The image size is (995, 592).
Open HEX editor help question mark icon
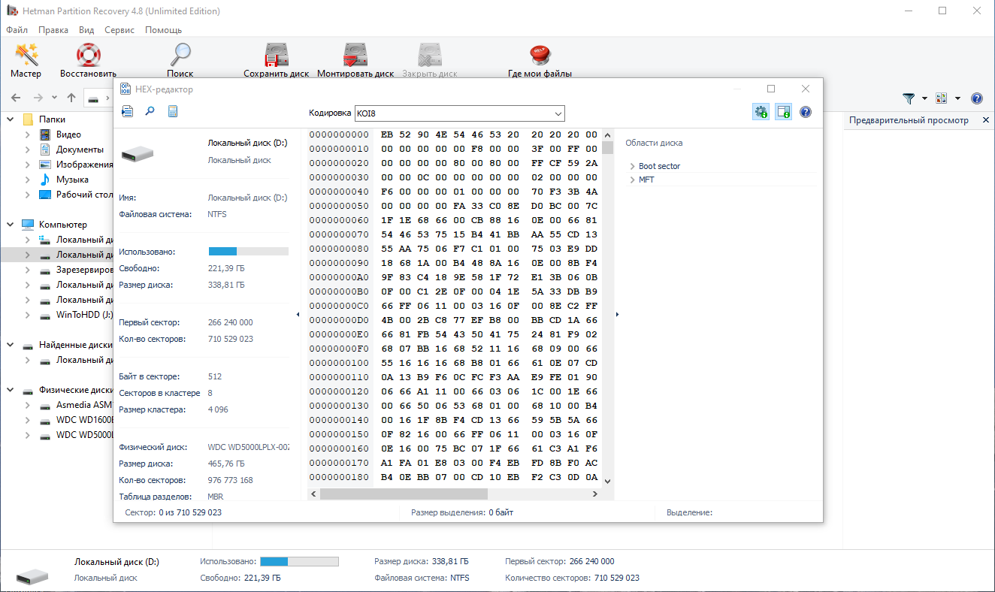(806, 113)
